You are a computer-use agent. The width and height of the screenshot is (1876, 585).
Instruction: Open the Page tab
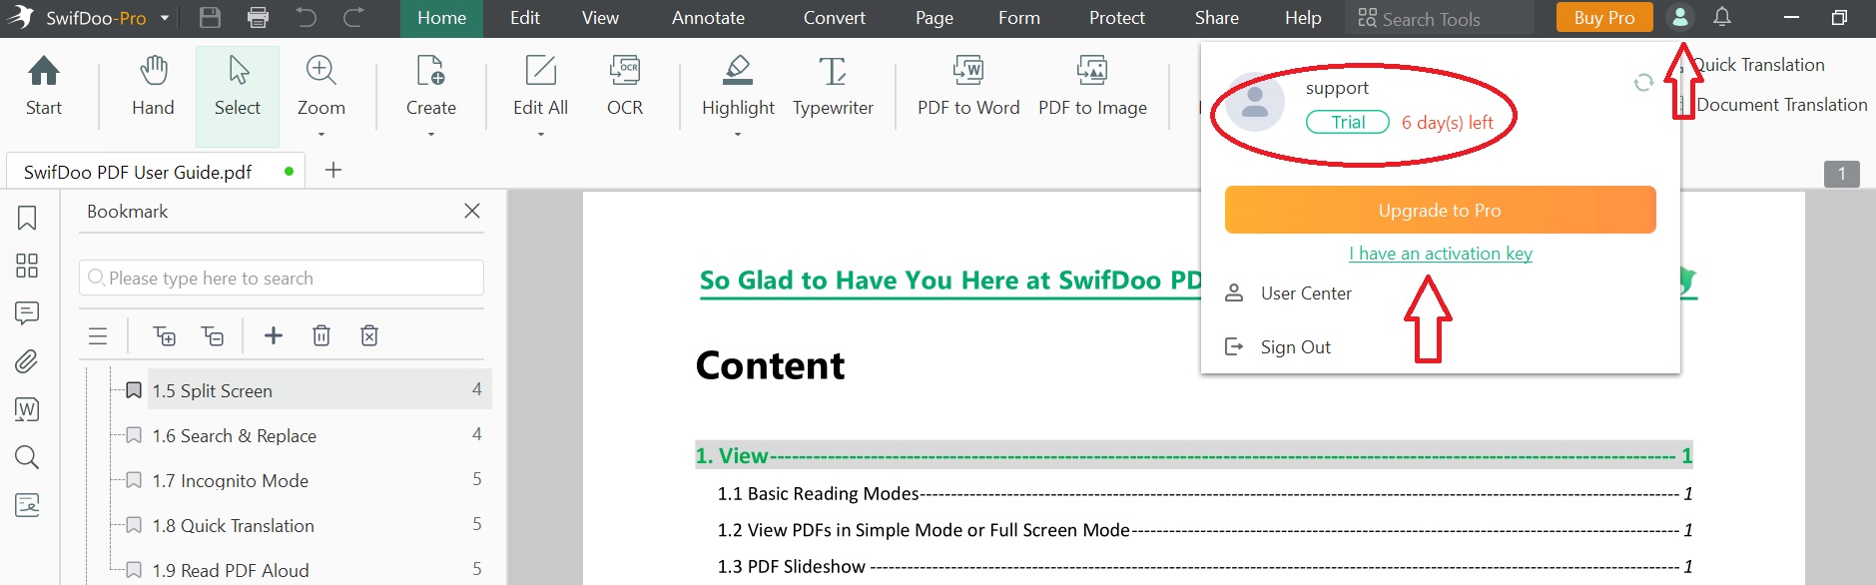935,18
